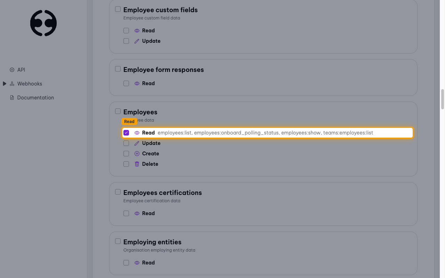Enable Read under Employee custom fields
Image resolution: width=445 pixels, height=278 pixels.
[x=126, y=31]
